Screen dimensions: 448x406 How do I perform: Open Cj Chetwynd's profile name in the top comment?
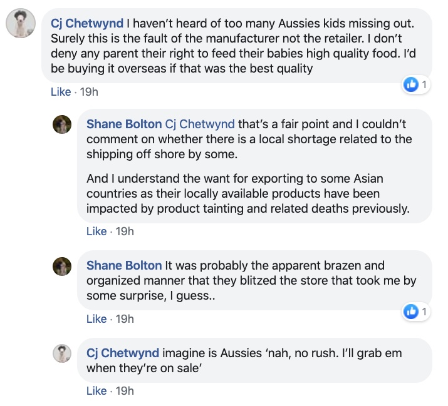pyautogui.click(x=86, y=24)
